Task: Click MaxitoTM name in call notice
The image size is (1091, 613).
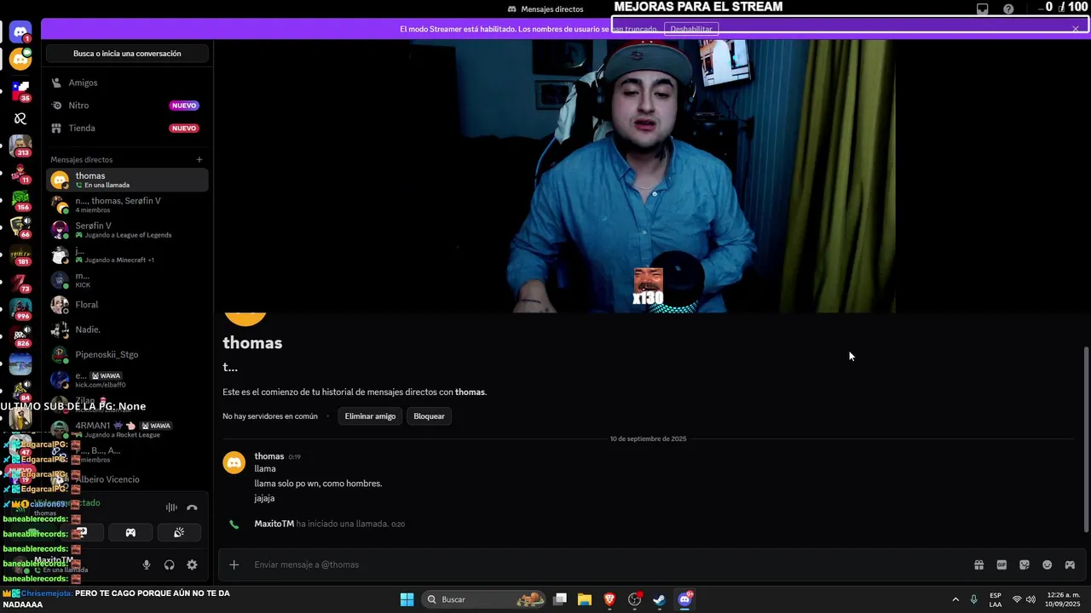Action: click(274, 524)
